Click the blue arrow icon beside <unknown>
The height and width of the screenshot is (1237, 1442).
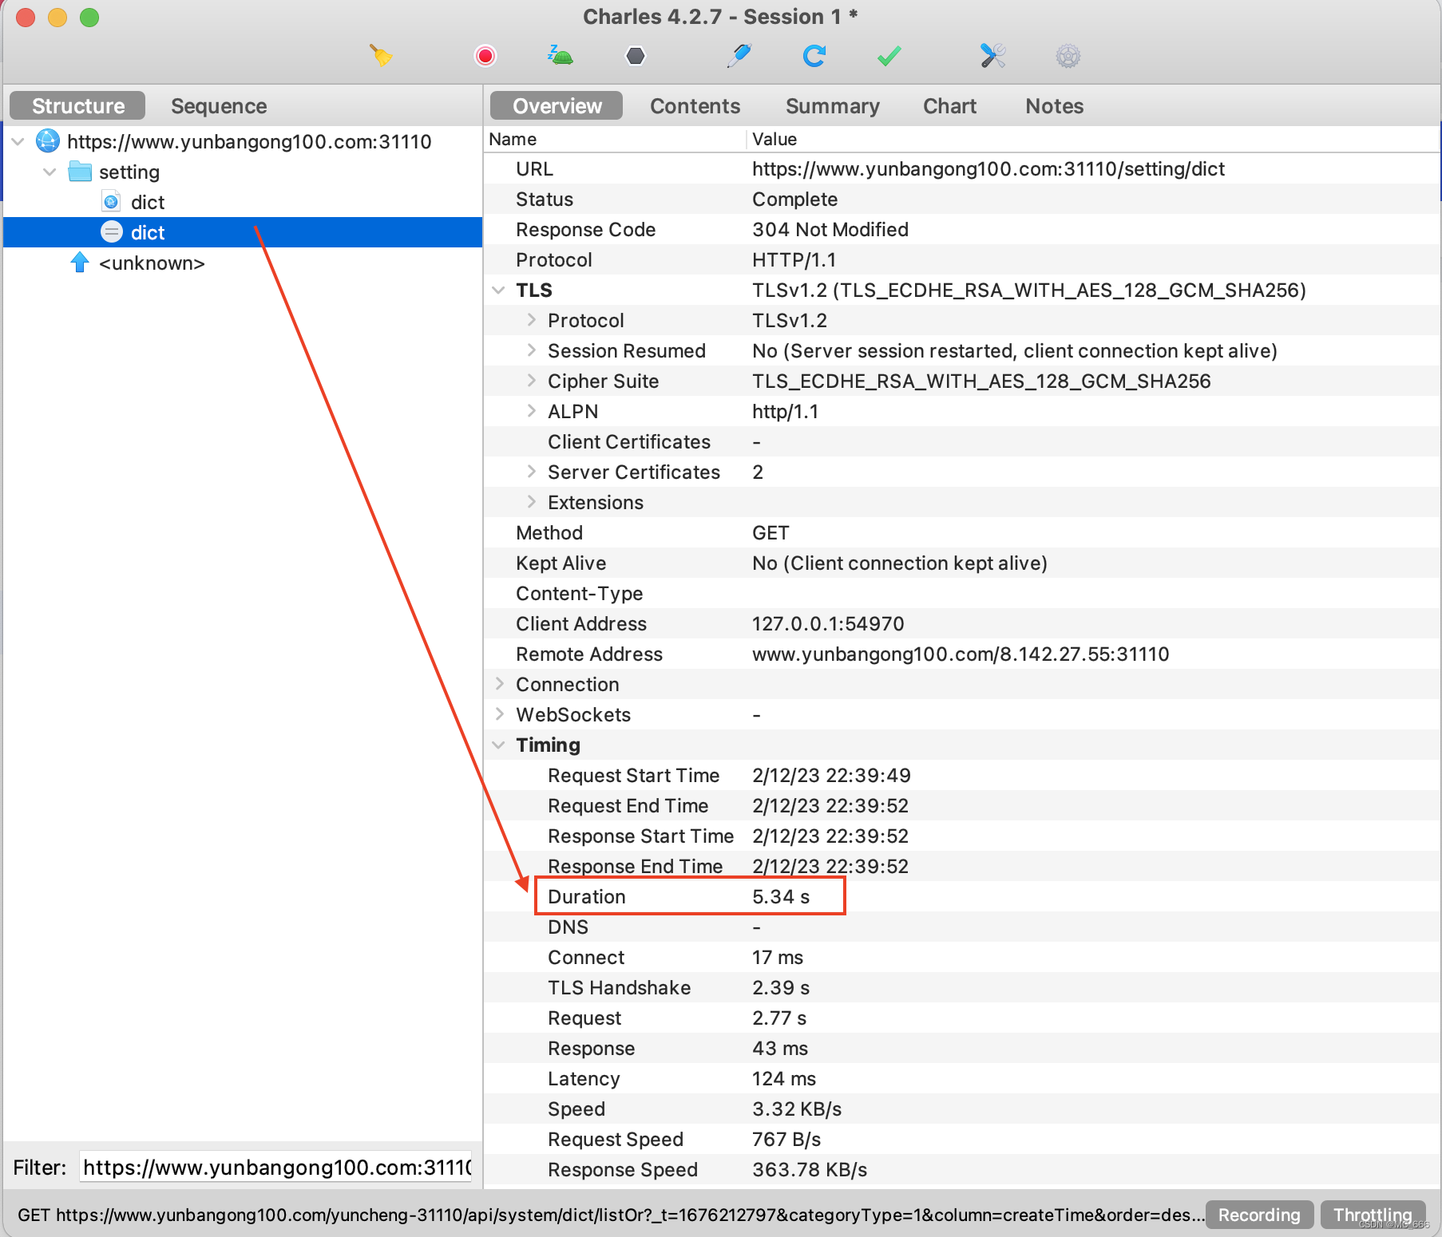80,263
